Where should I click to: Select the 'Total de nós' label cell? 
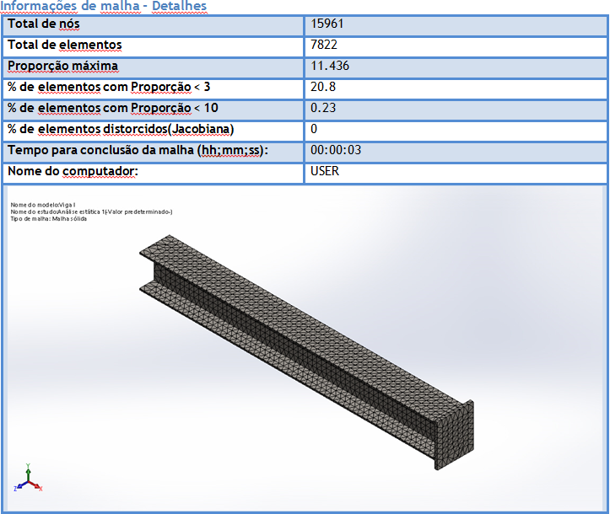43,24
